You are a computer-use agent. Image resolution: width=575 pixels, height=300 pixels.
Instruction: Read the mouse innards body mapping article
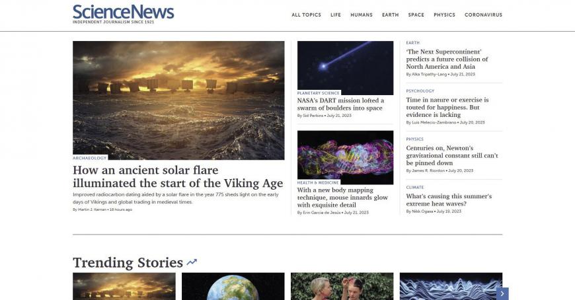[x=342, y=198]
